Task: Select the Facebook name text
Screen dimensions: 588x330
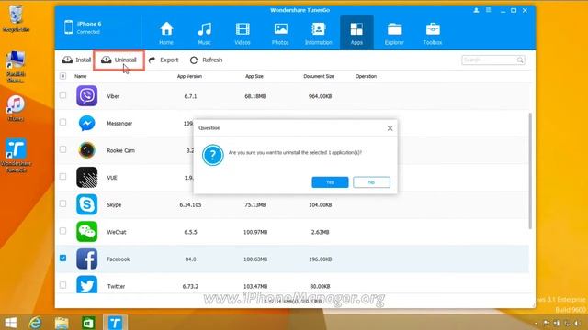Action: coord(119,258)
